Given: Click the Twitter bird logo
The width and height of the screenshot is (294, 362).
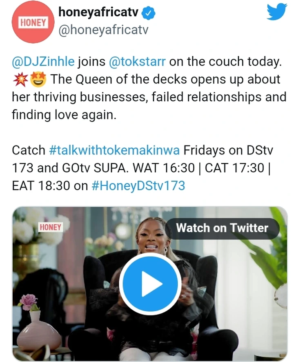Looking at the screenshot, I should [x=277, y=12].
